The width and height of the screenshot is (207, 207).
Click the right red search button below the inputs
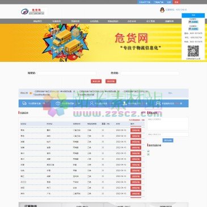pos(111,81)
